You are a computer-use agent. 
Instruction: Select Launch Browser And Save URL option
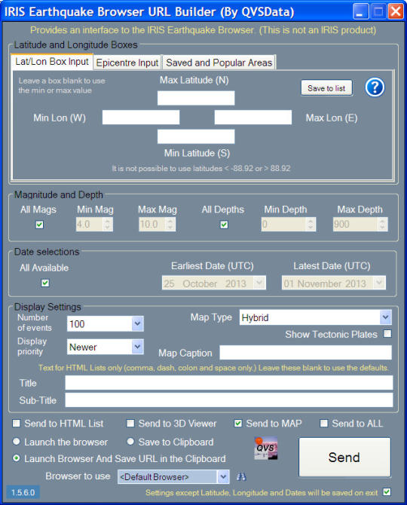click(16, 458)
